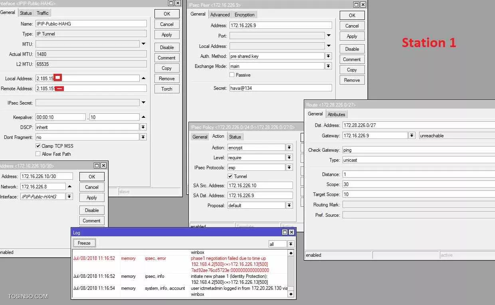Click Comment in Address window
This screenshot has height=305, width=495.
[x=92, y=221]
